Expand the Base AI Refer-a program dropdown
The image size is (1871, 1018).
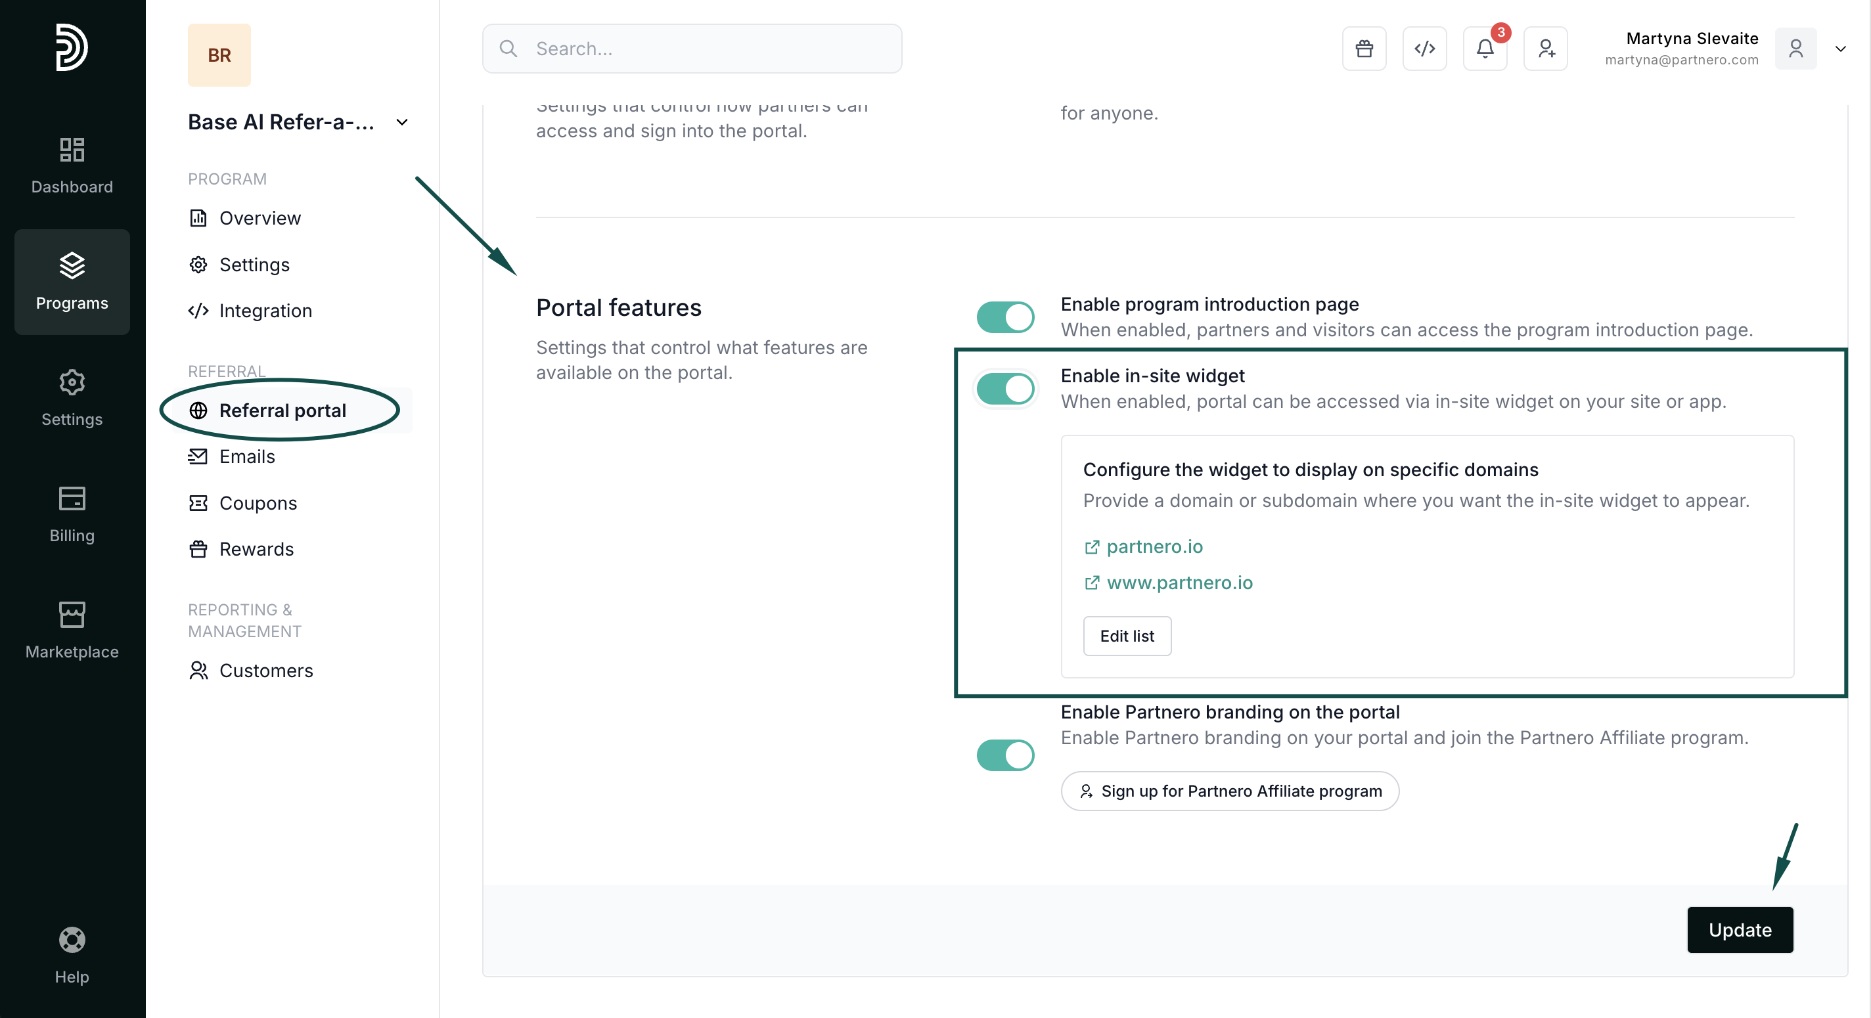click(401, 122)
